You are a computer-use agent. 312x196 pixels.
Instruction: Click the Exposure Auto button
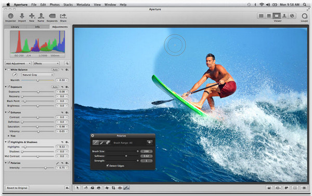55,87
